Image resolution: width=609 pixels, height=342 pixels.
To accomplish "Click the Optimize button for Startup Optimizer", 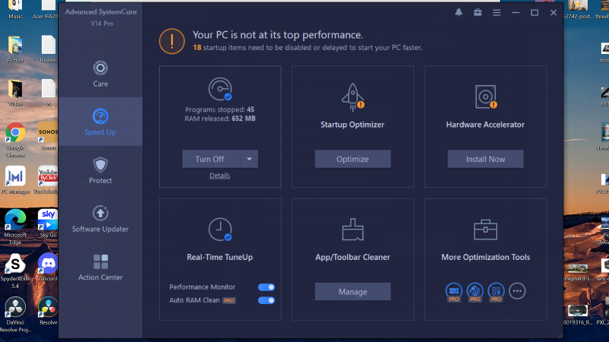I will (x=352, y=159).
